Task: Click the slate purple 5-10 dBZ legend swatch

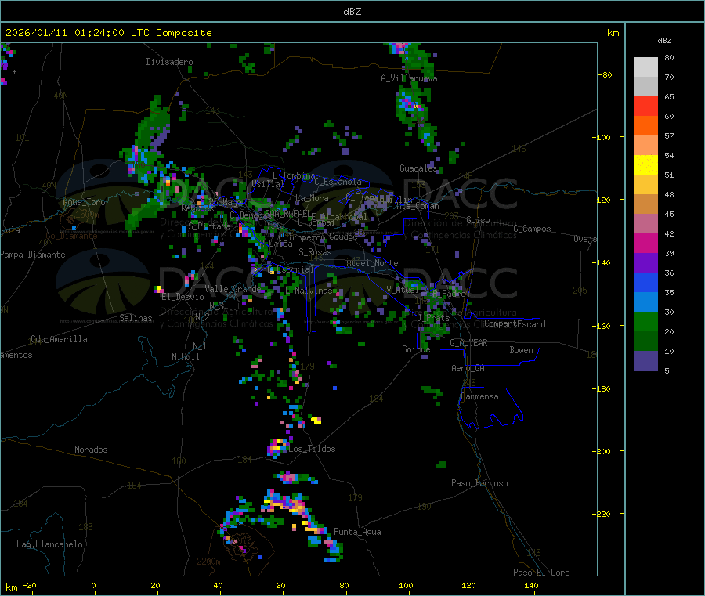Action: [x=645, y=361]
